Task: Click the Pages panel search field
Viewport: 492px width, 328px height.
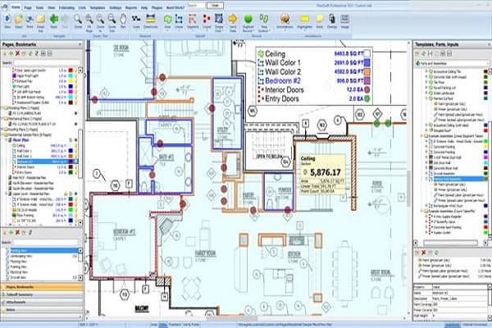Action: coord(47,63)
